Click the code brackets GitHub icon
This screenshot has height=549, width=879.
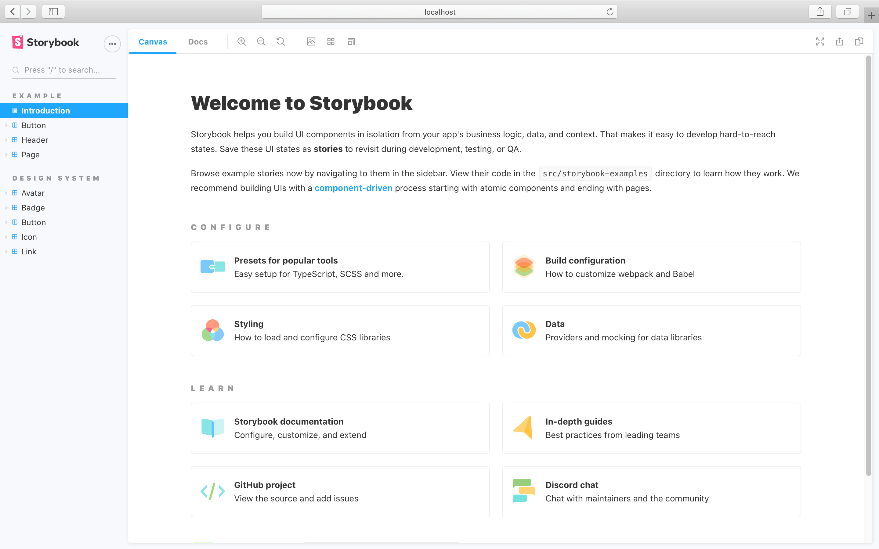pyautogui.click(x=213, y=491)
